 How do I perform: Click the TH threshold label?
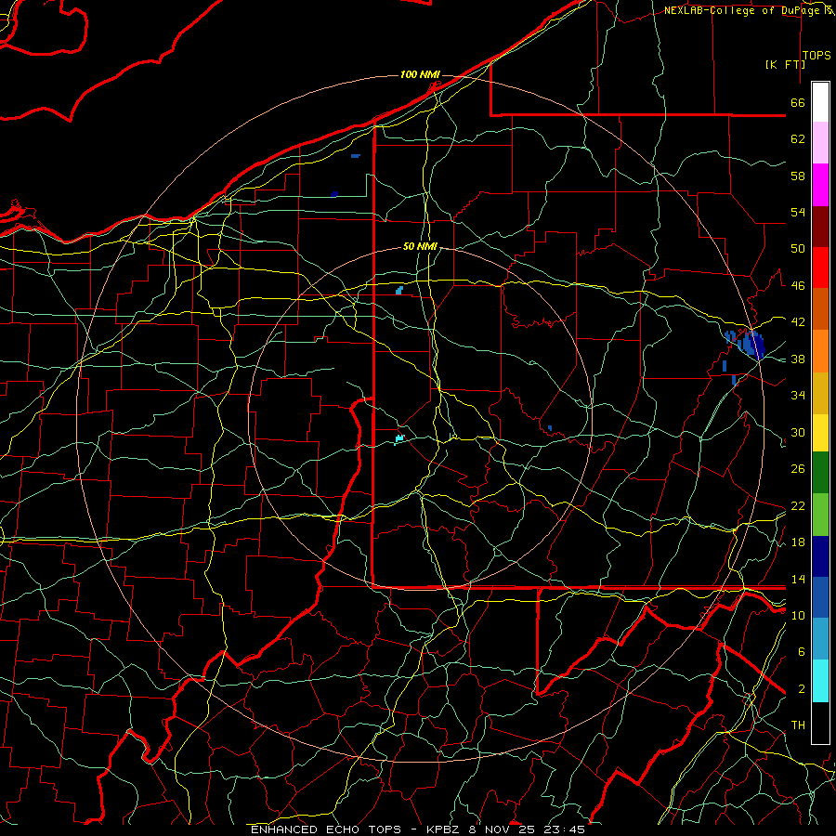pyautogui.click(x=798, y=725)
